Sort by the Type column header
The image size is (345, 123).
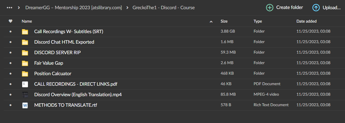coord(257,21)
